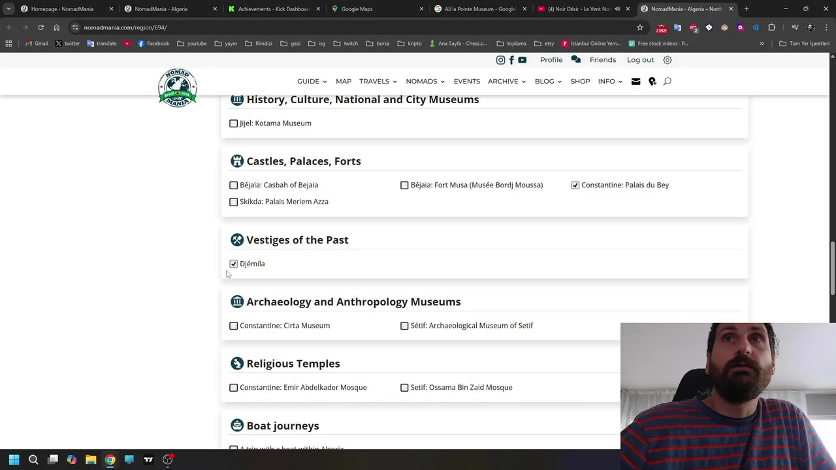Expand the ARCHIVE dropdown menu
The height and width of the screenshot is (470, 836).
(x=507, y=82)
